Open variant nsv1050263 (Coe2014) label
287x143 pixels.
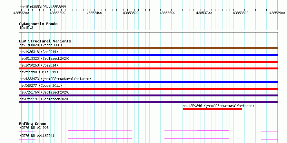pos(39,65)
